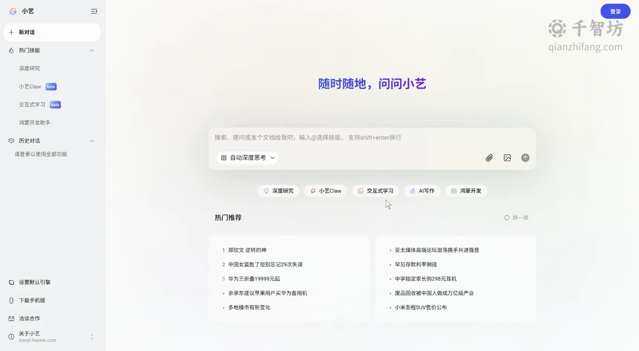Refresh recommendations with 换一换
Image resolution: width=639 pixels, height=351 pixels.
coord(516,218)
